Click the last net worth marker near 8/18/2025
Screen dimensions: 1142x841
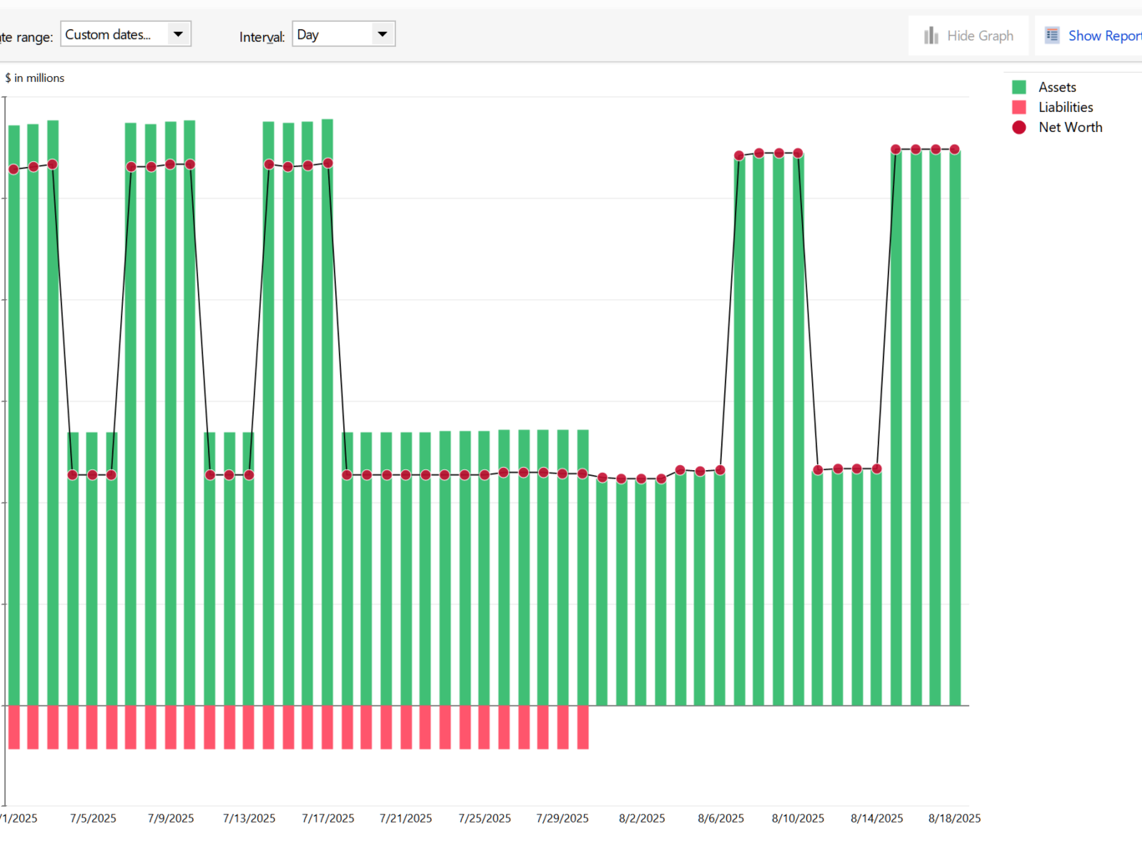(955, 149)
